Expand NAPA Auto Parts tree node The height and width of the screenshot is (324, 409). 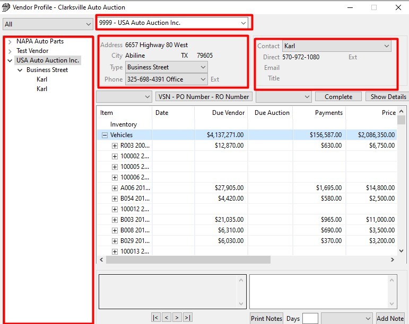point(10,41)
